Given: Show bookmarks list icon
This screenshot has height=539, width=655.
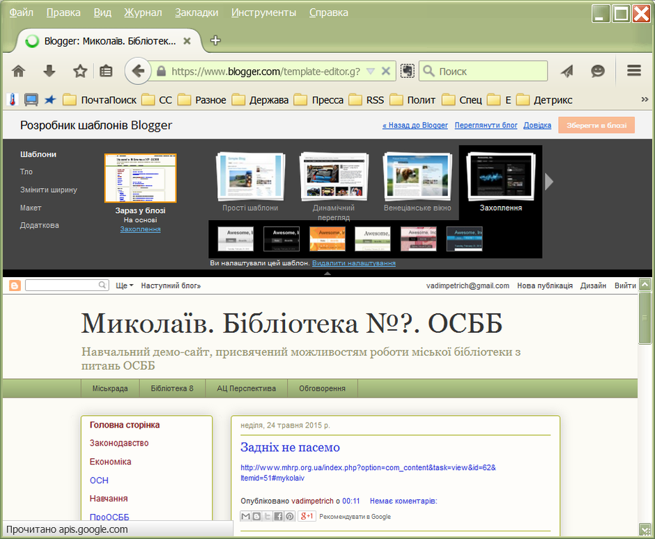Looking at the screenshot, I should point(106,72).
